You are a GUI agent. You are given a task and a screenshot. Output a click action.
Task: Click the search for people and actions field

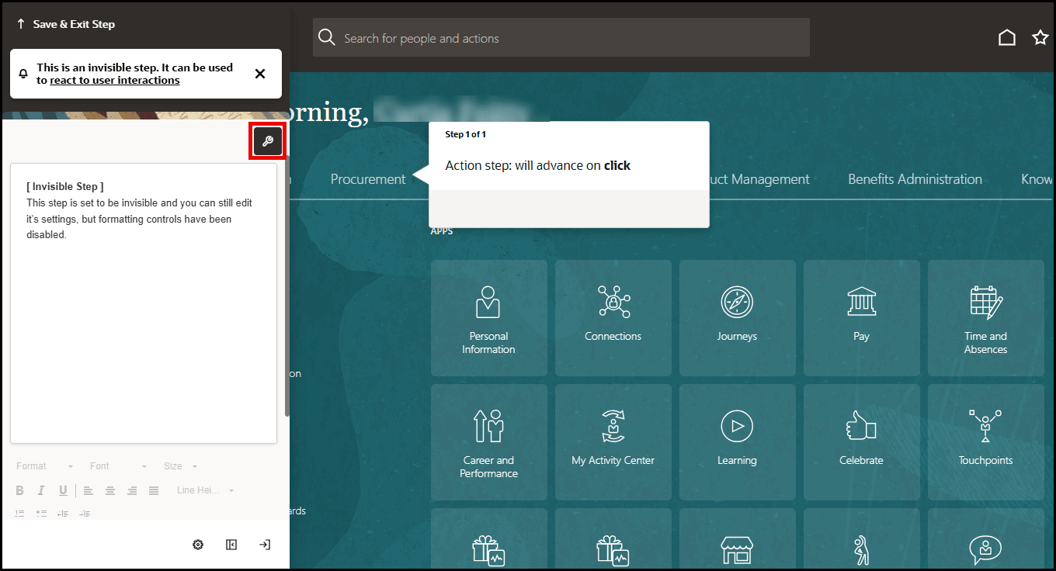[561, 38]
